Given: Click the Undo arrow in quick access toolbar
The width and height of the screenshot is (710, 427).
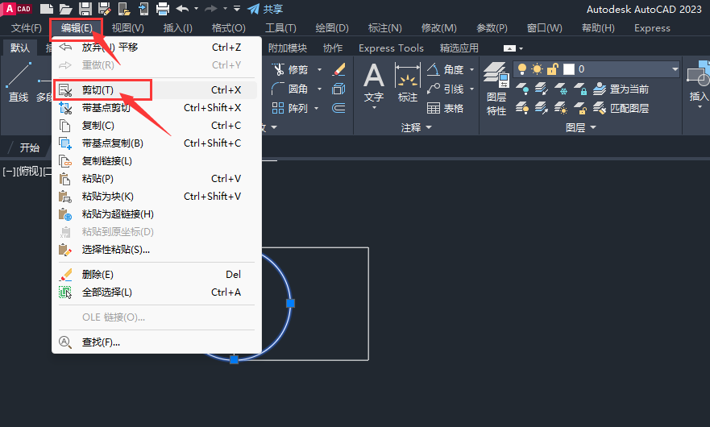Looking at the screenshot, I should tap(182, 9).
